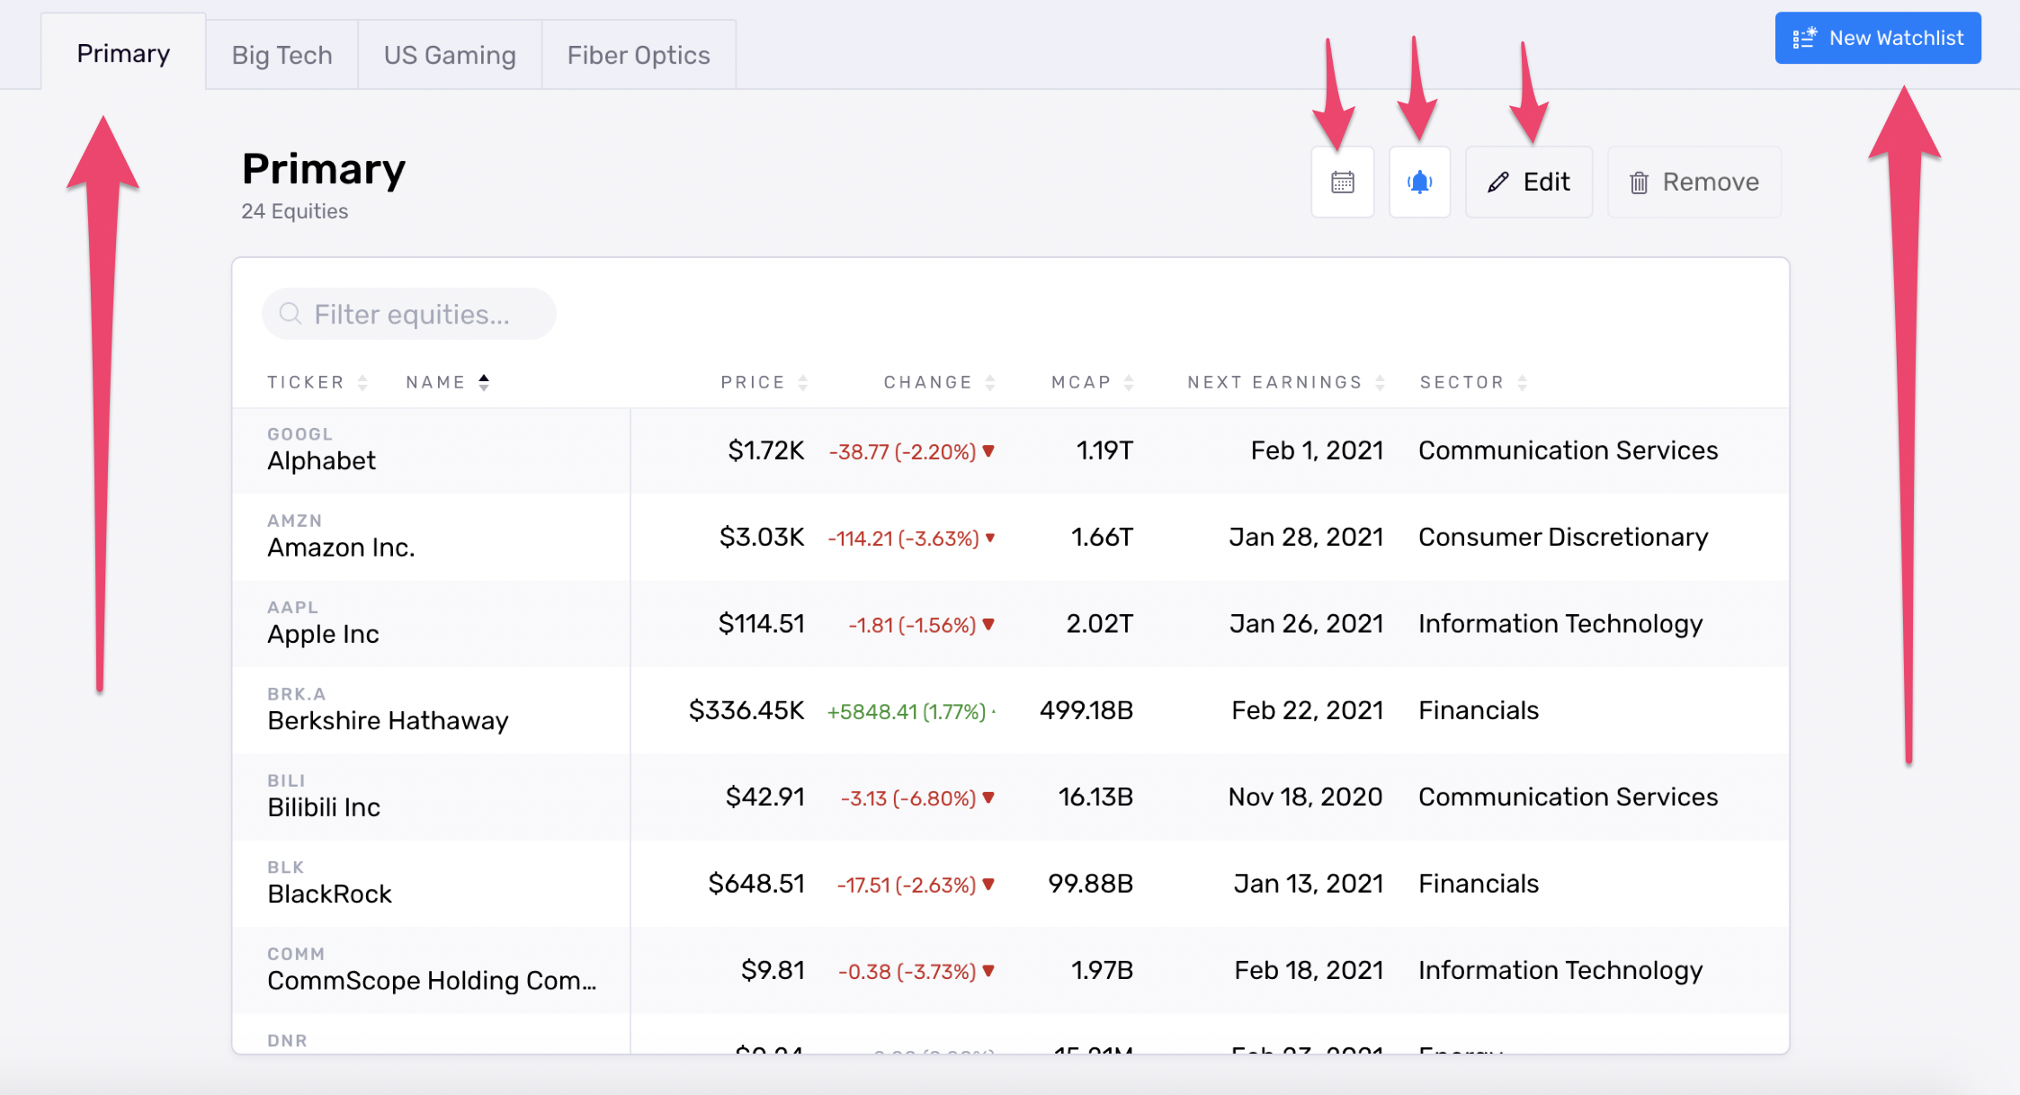Click Berkshire change +5848.41 (1.77%)

[907, 711]
